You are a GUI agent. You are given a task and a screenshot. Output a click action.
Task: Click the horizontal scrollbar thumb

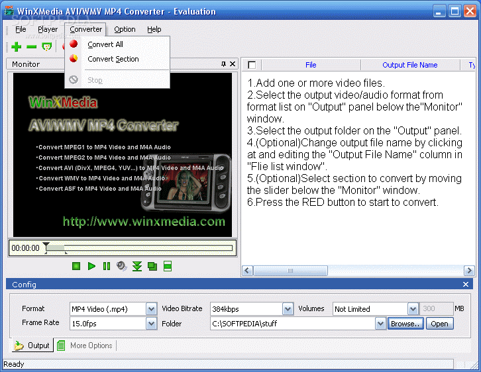(x=290, y=271)
